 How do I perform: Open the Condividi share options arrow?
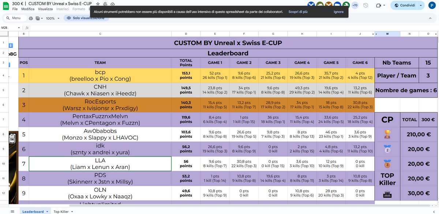[x=421, y=5]
